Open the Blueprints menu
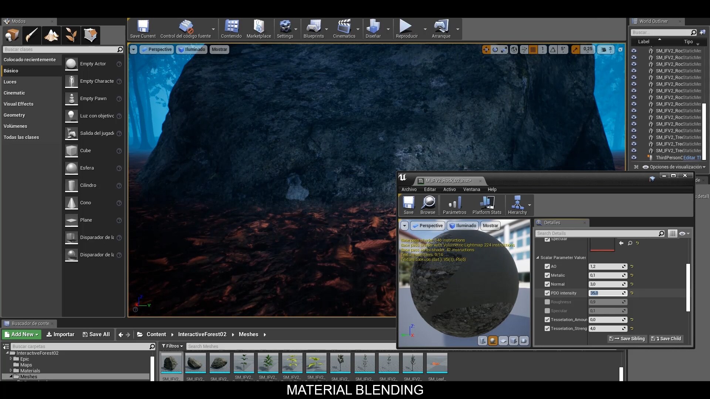The width and height of the screenshot is (710, 399). [x=313, y=29]
